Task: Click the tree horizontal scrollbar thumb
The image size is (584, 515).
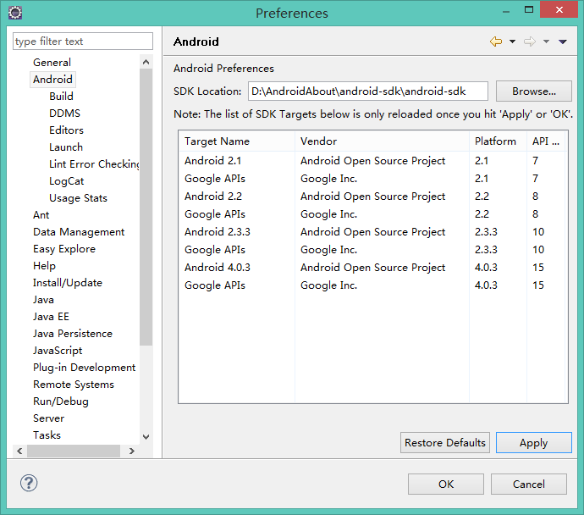Action: [74, 451]
